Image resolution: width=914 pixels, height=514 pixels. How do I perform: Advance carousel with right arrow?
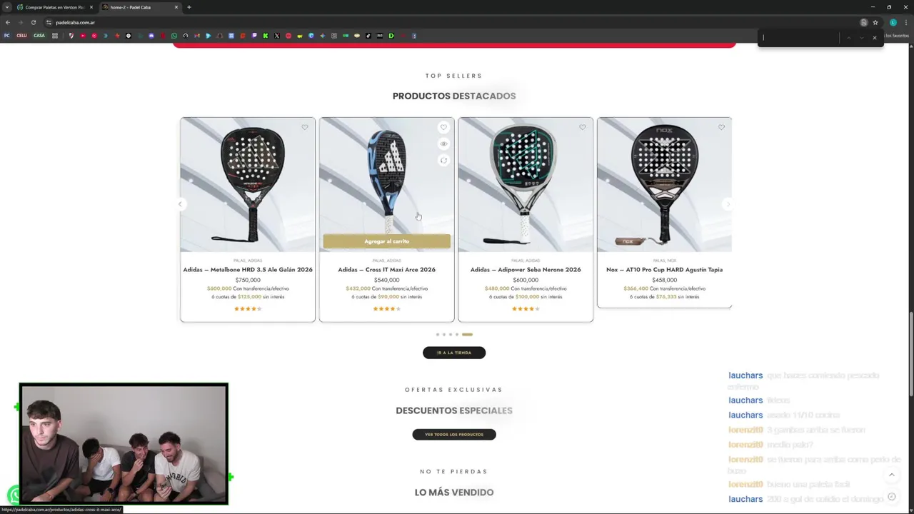(728, 205)
